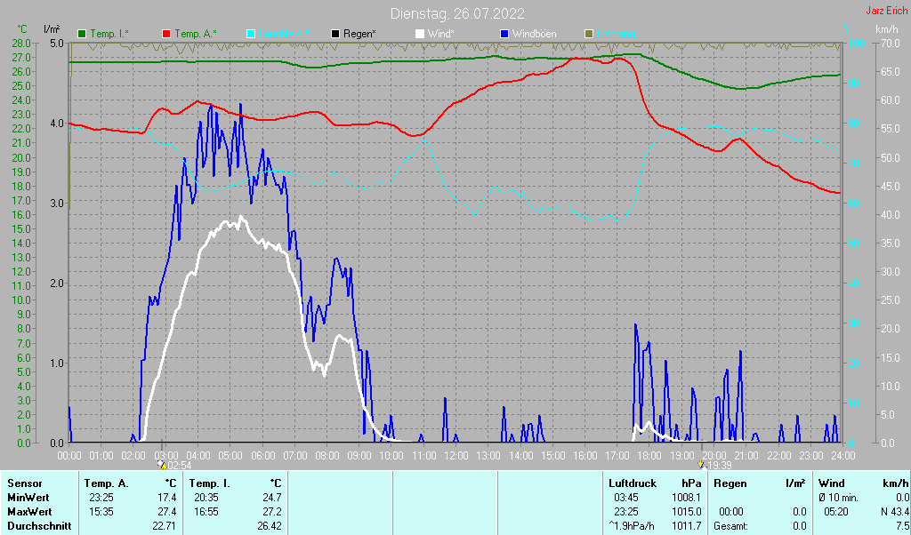The height and width of the screenshot is (535, 911).
Task: Click the Temp. A. column header in the table
Action: (107, 483)
